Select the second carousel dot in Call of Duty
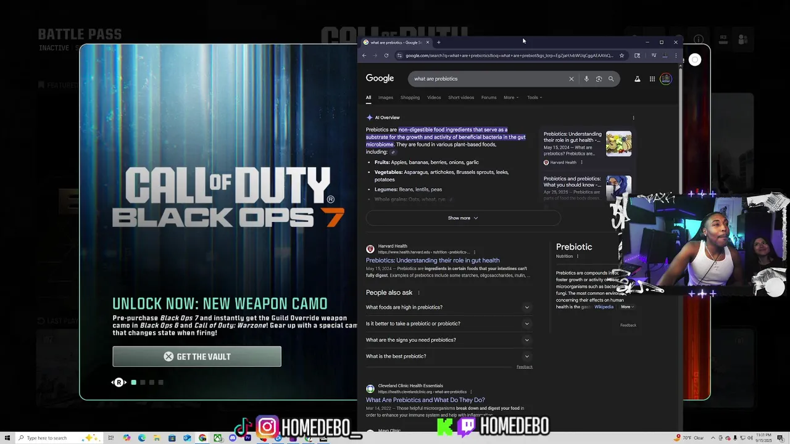This screenshot has width=790, height=444. coord(143,382)
